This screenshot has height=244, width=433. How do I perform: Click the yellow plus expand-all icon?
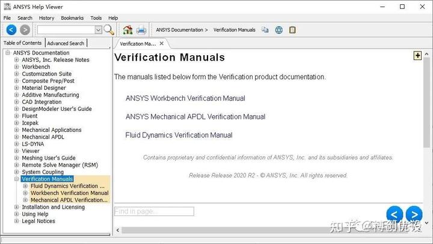click(x=417, y=55)
